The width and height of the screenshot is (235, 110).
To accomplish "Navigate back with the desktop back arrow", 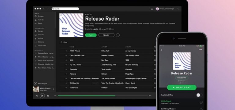I will coord(44,9).
